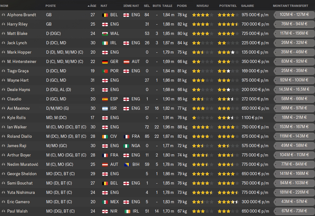Open James Raji's player profile

point(17,146)
